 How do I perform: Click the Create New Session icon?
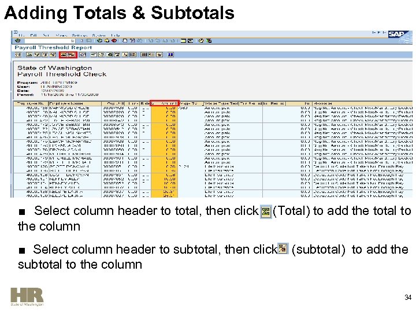coord(183,40)
